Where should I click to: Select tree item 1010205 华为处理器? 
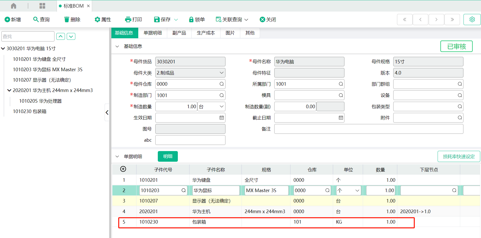(40, 101)
